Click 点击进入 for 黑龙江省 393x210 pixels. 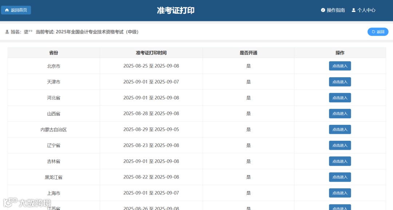(x=340, y=177)
